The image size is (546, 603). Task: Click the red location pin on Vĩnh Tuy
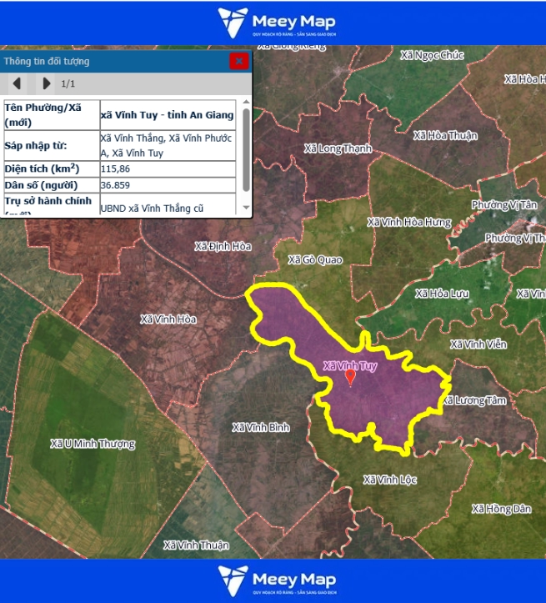coord(350,378)
